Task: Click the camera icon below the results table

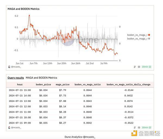Action: pos(139,128)
